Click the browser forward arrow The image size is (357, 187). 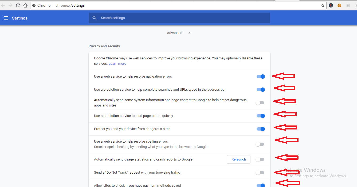click(10, 5)
